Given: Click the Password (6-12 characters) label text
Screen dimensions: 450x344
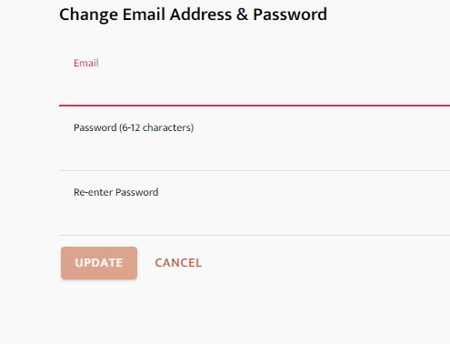Looking at the screenshot, I should coord(134,127).
